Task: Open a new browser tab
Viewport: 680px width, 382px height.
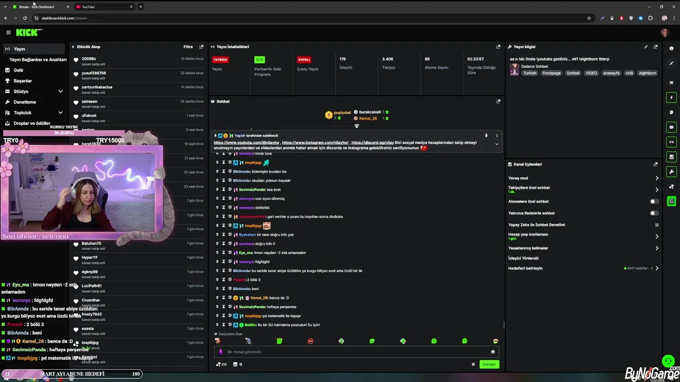Action: [x=141, y=7]
